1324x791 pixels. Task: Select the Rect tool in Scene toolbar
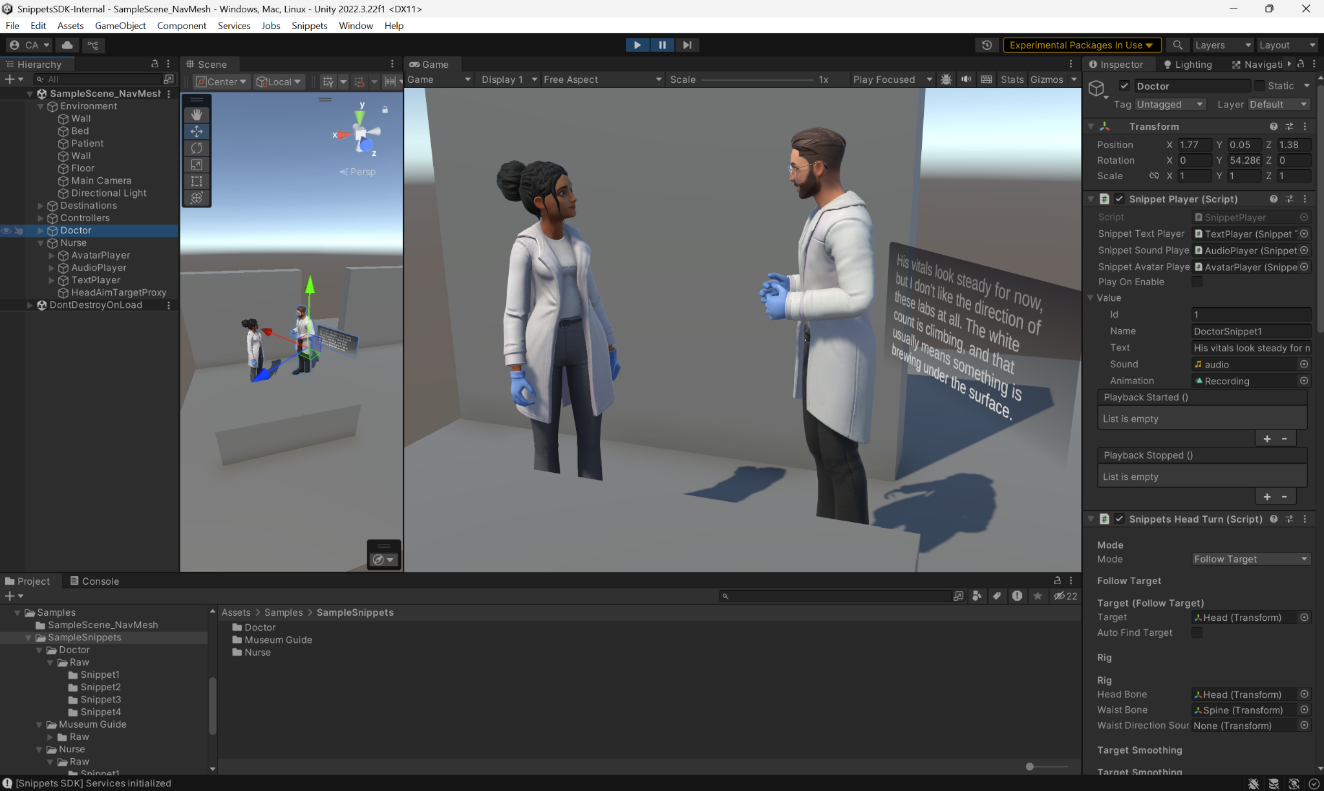[197, 181]
